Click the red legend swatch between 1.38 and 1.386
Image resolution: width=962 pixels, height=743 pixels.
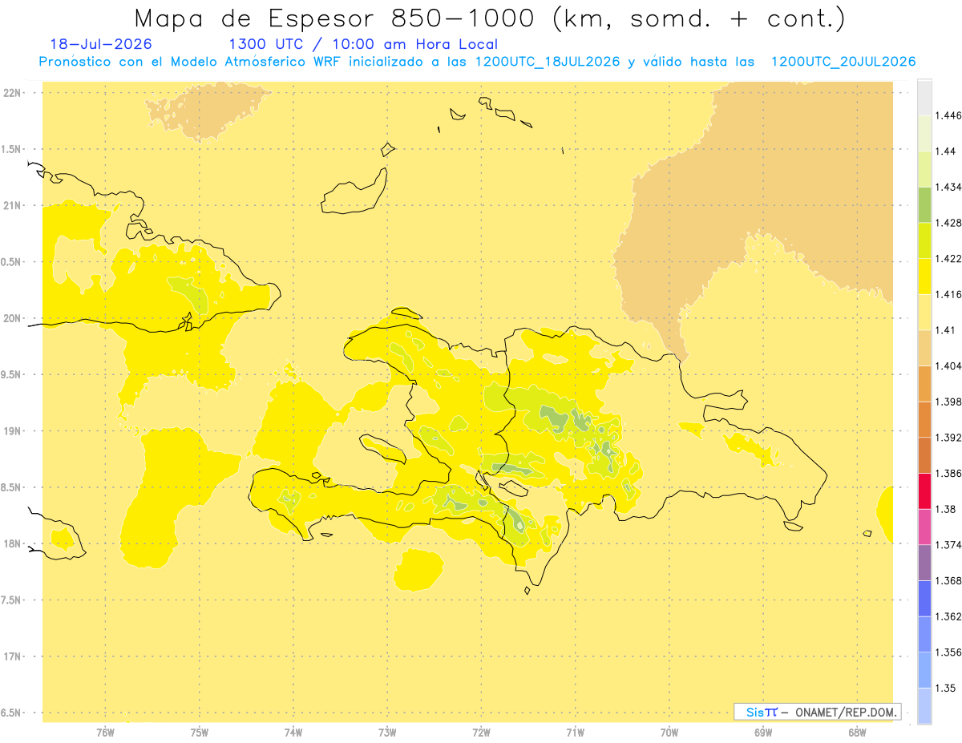[924, 491]
